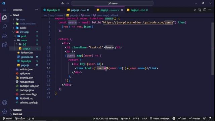The width and height of the screenshot is (215, 121).
Task: Switch to page.js ...\app tab
Action: (78, 10)
